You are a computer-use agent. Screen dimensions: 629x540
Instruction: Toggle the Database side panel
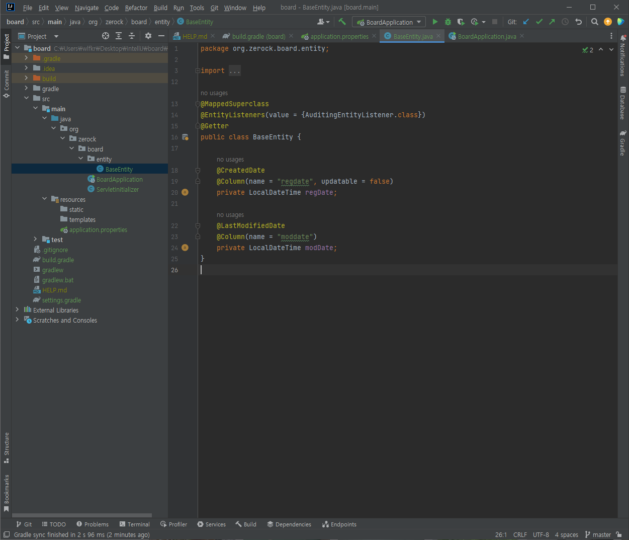(623, 103)
